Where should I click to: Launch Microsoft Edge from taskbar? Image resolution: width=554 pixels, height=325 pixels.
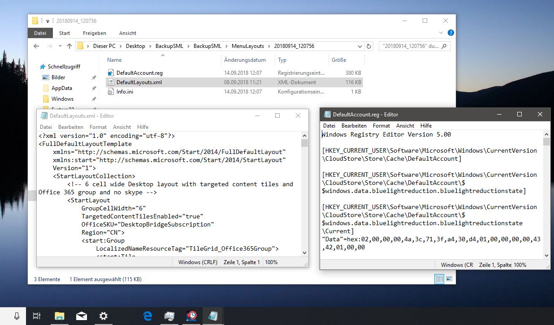pos(147,316)
